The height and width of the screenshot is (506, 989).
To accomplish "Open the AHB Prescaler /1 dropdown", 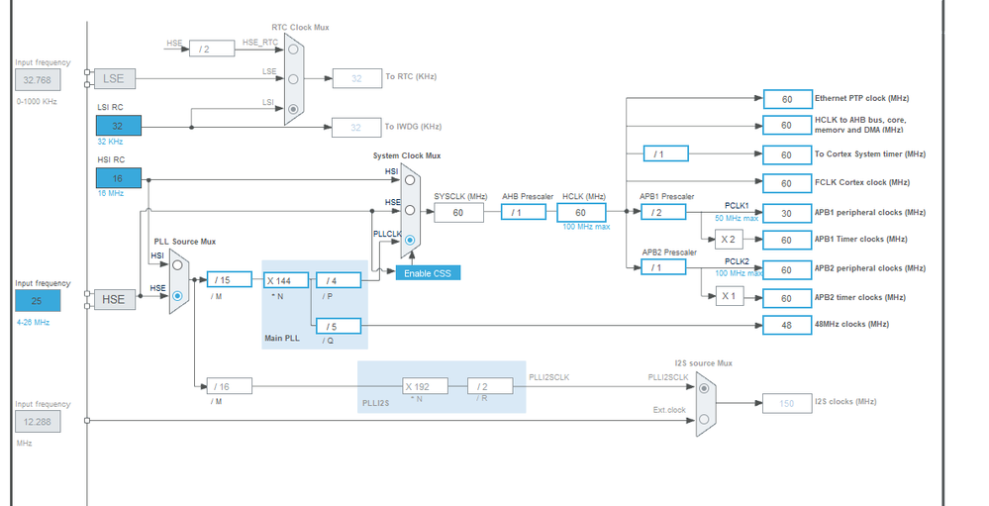I will tap(524, 213).
